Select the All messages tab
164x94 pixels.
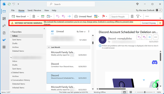click(52, 31)
